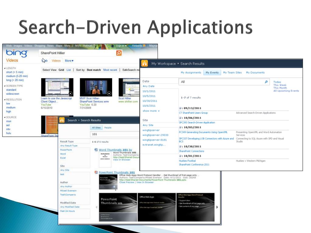The height and width of the screenshot is (233, 311).
Task: Click the Bing search box containing SharePoint Hillier
Action: coord(77,53)
